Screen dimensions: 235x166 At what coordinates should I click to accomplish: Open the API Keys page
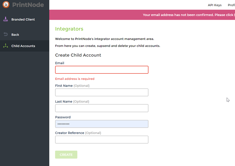pos(214,5)
